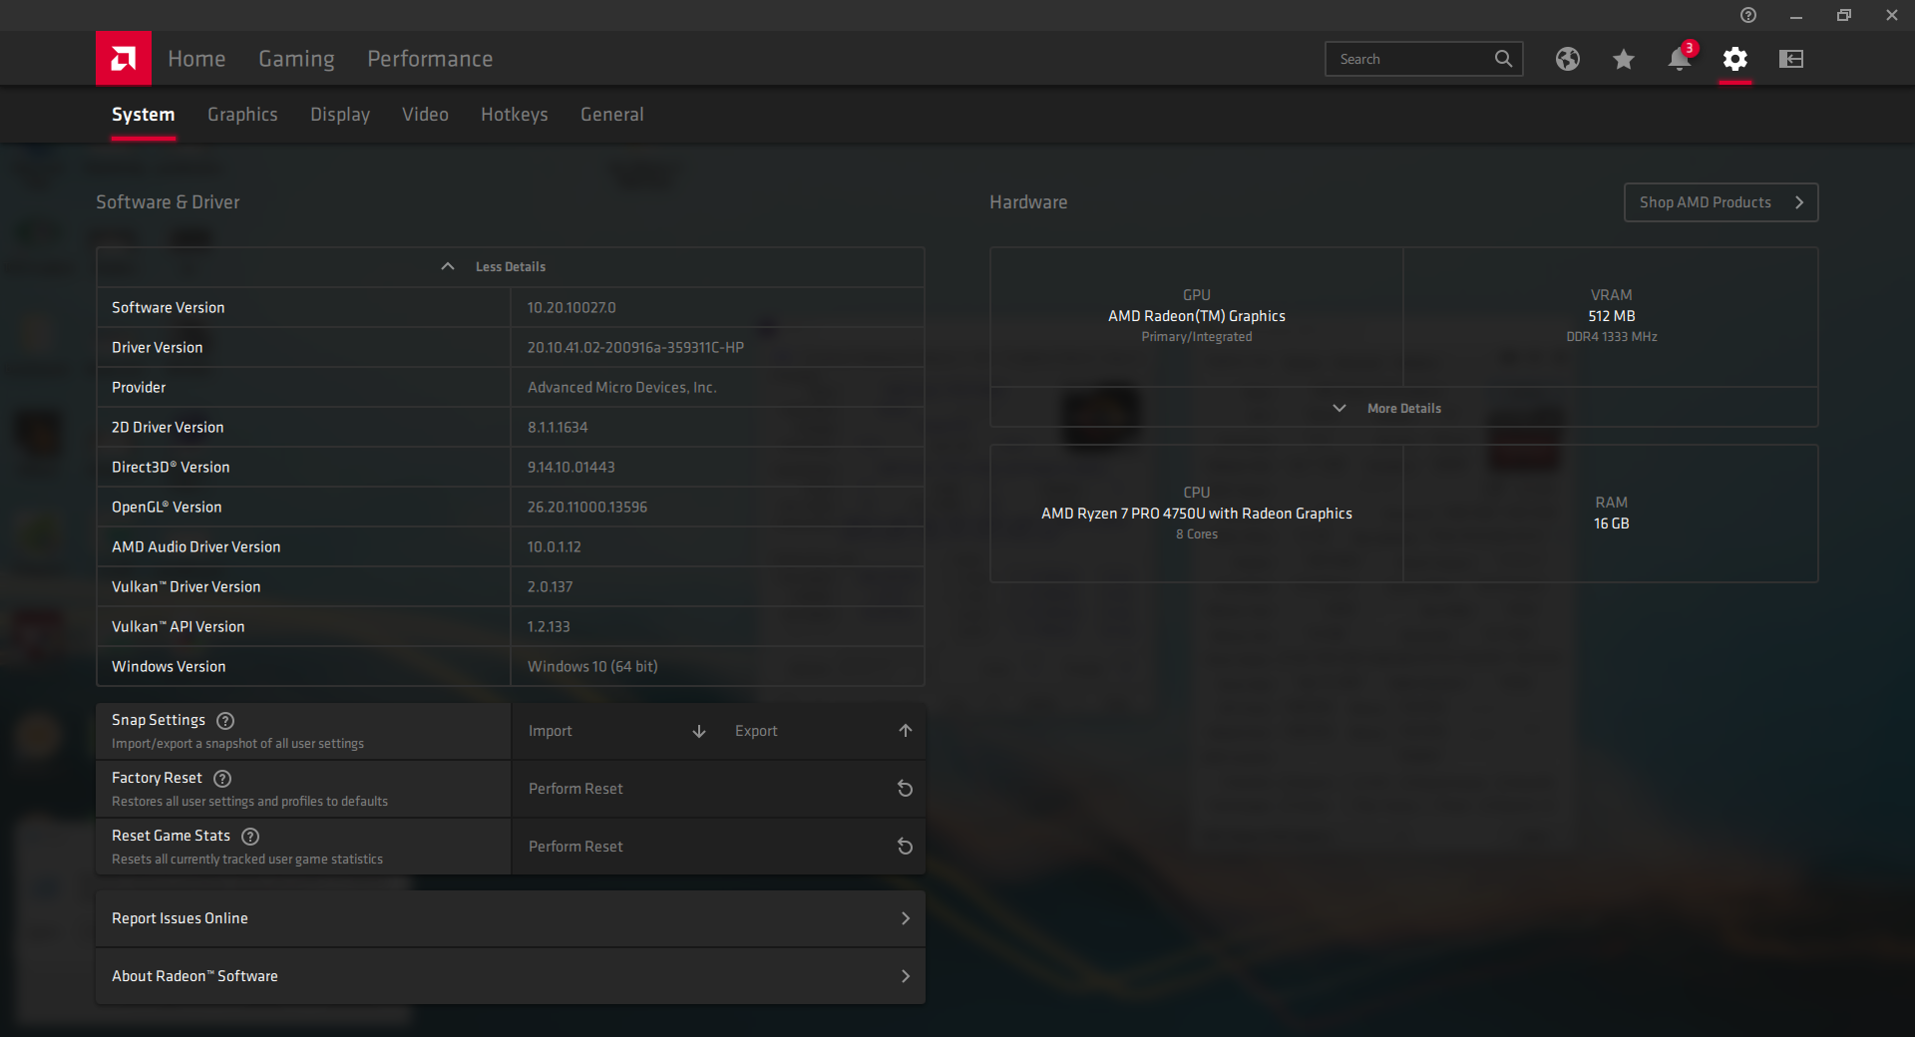
Task: Open the web browser globe icon
Action: 1567,59
